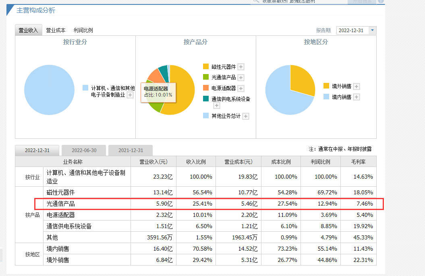Click the blue industry legend swatch

[85, 88]
